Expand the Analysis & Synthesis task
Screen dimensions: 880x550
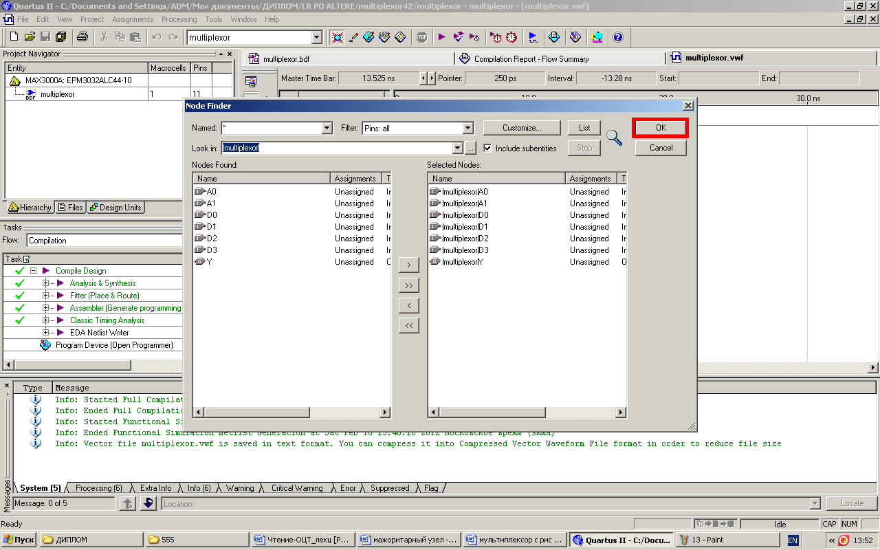(46, 283)
